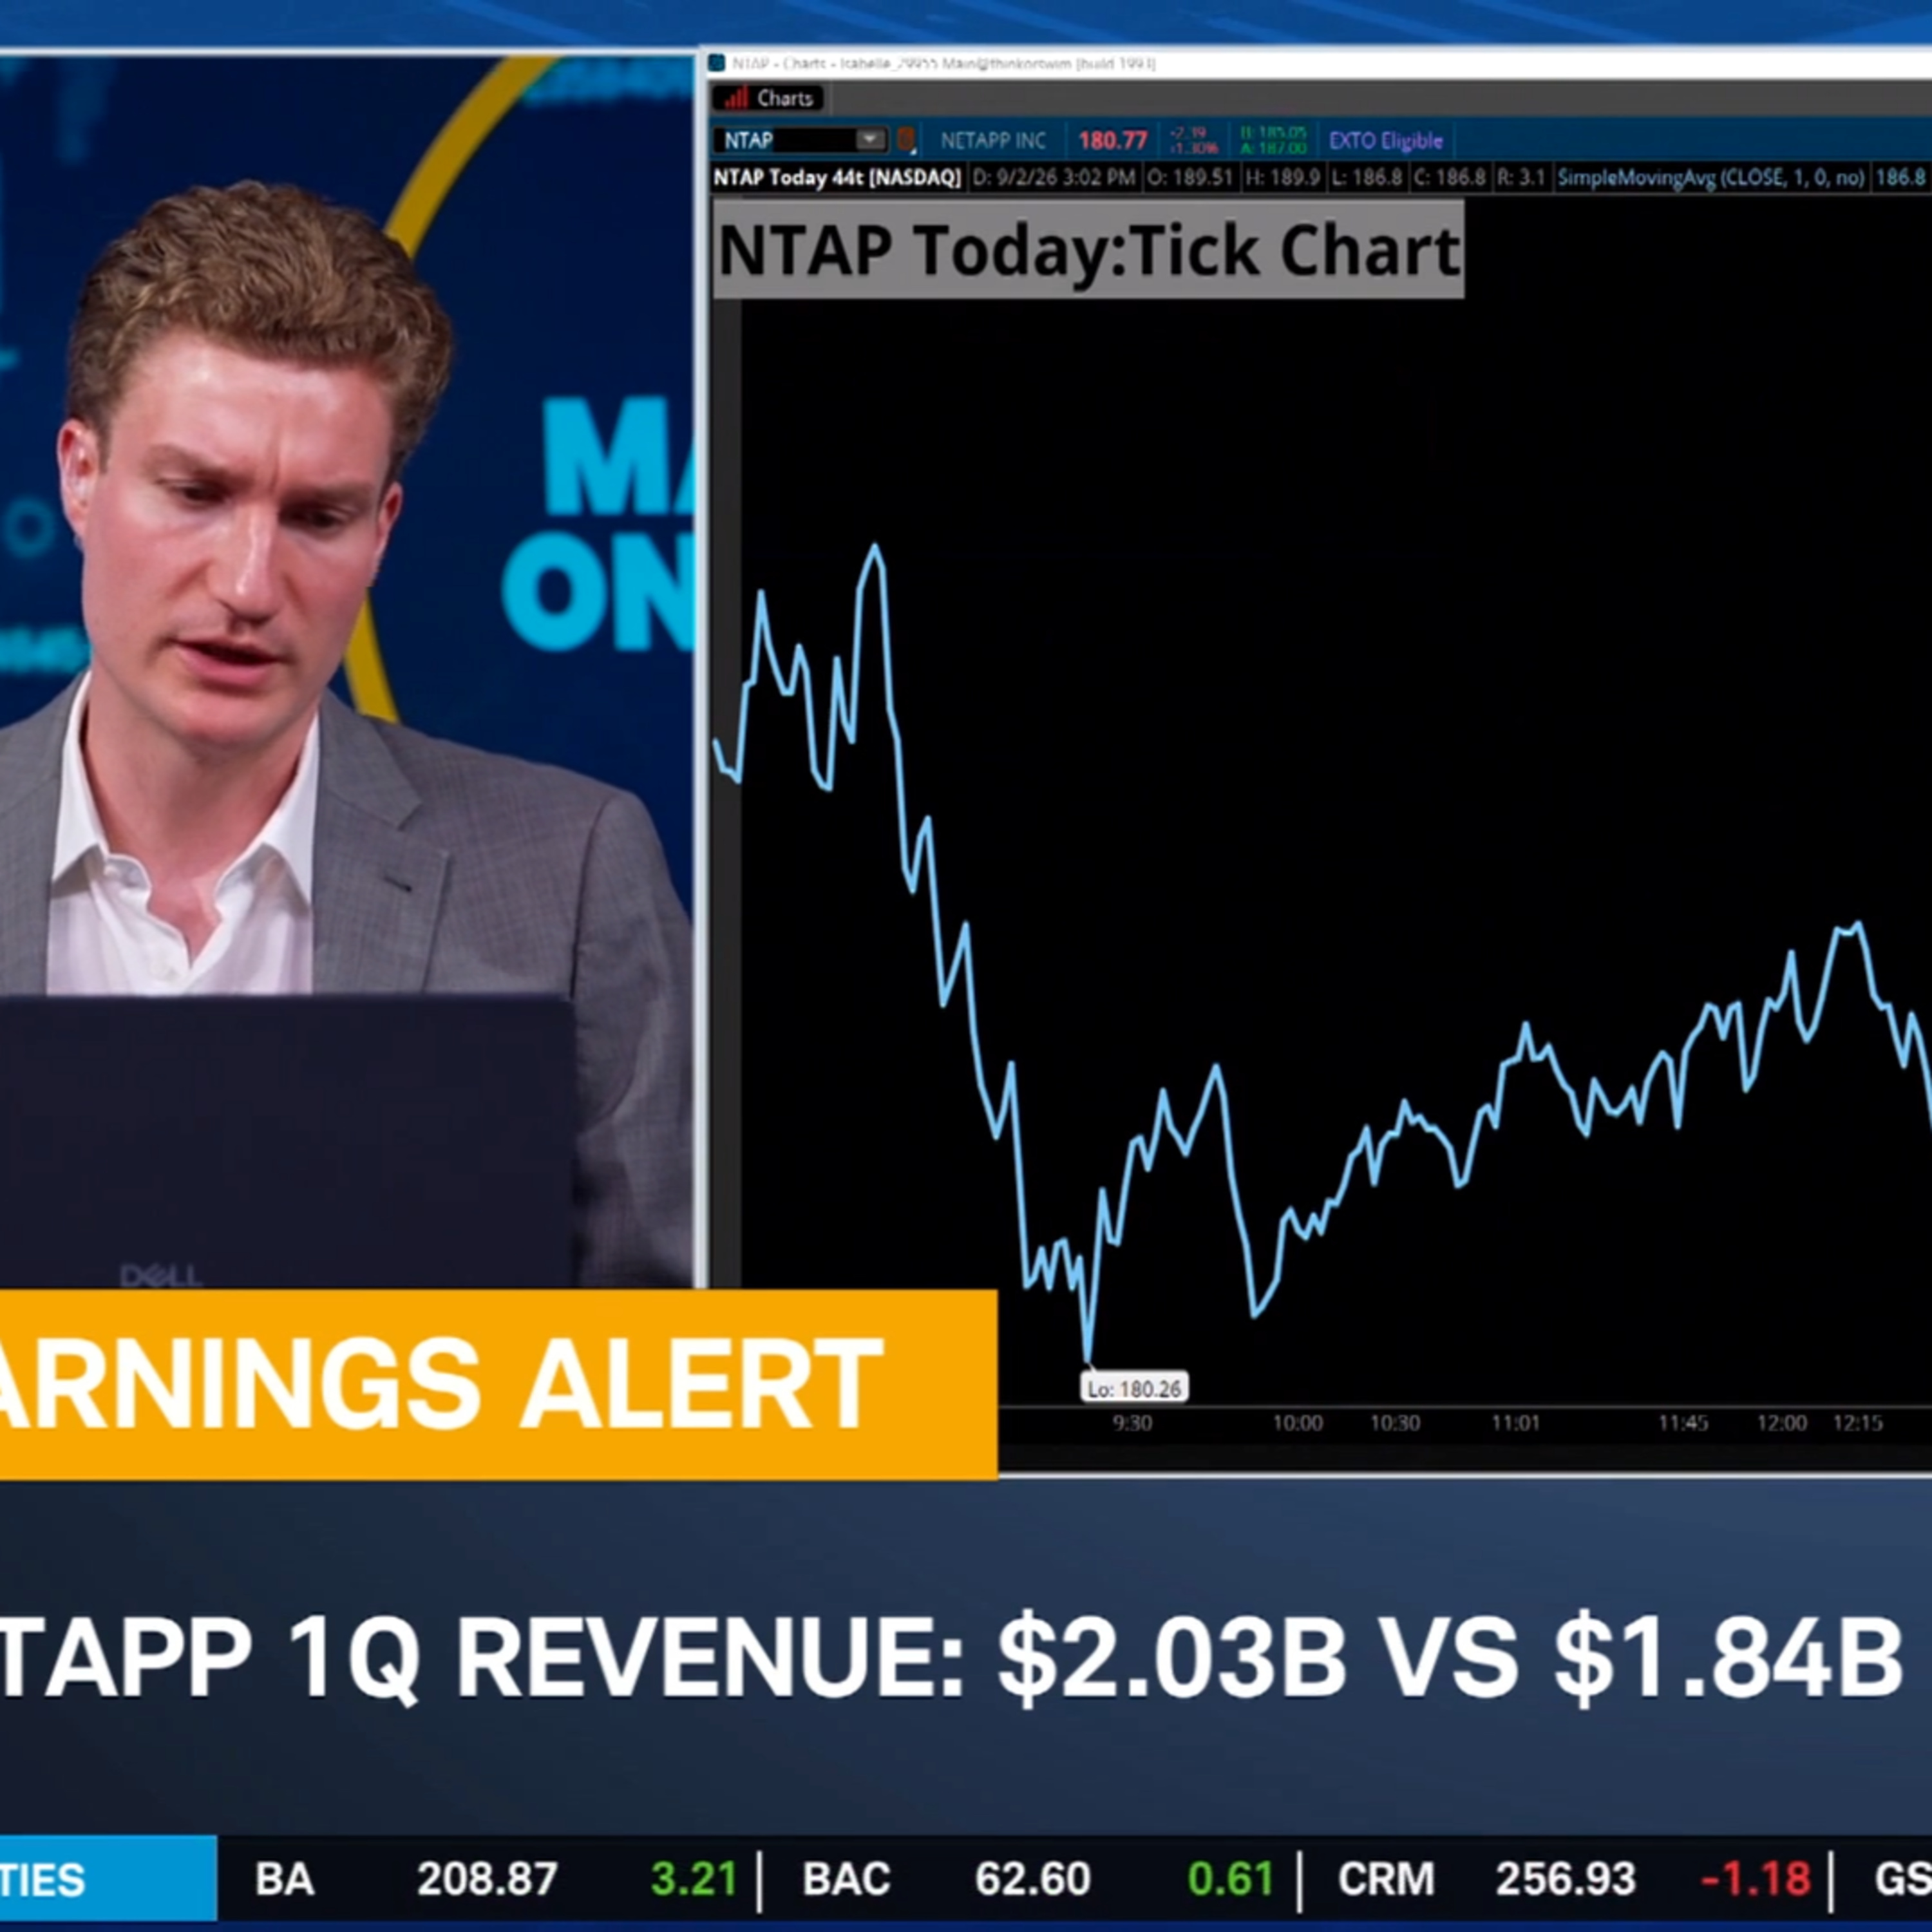This screenshot has width=1932, height=1932.
Task: Click the D: 9/2/26 3:02 PM timestamp
Action: 1054,178
